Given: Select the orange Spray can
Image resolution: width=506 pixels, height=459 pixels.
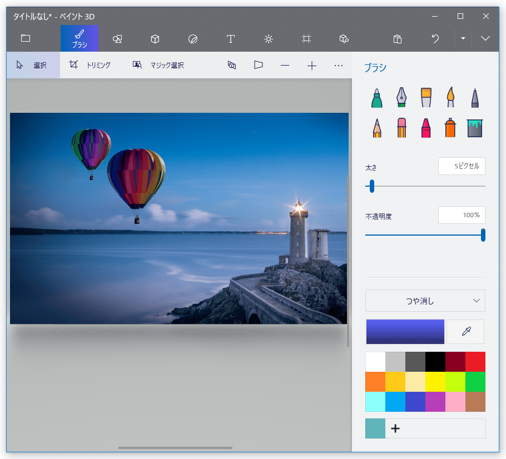Looking at the screenshot, I should pos(450,128).
